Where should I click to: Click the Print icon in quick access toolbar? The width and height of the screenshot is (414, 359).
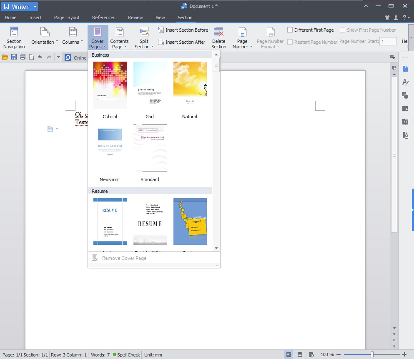click(23, 57)
